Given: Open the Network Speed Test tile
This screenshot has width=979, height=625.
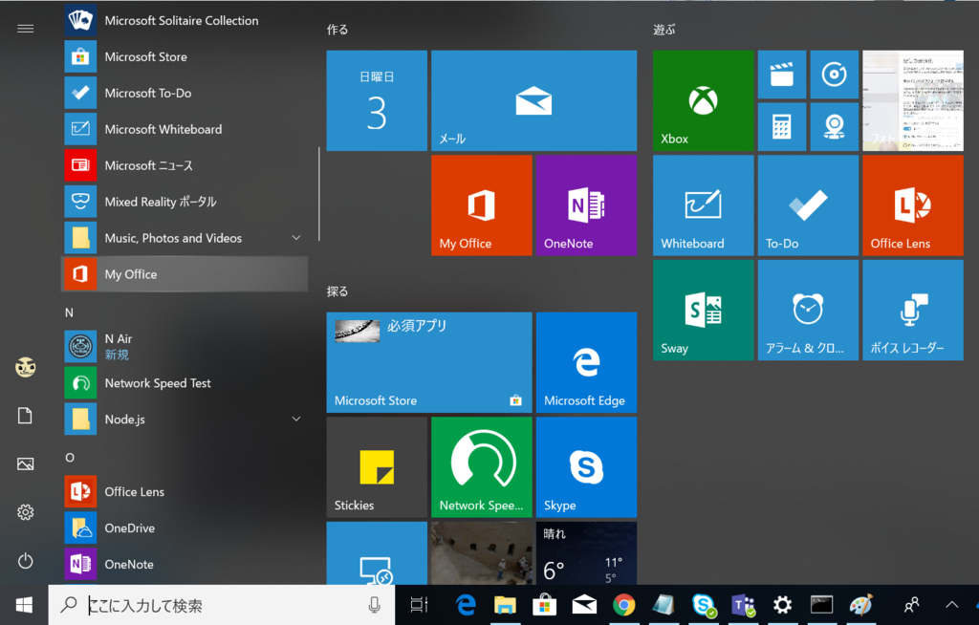Looking at the screenshot, I should 482,467.
